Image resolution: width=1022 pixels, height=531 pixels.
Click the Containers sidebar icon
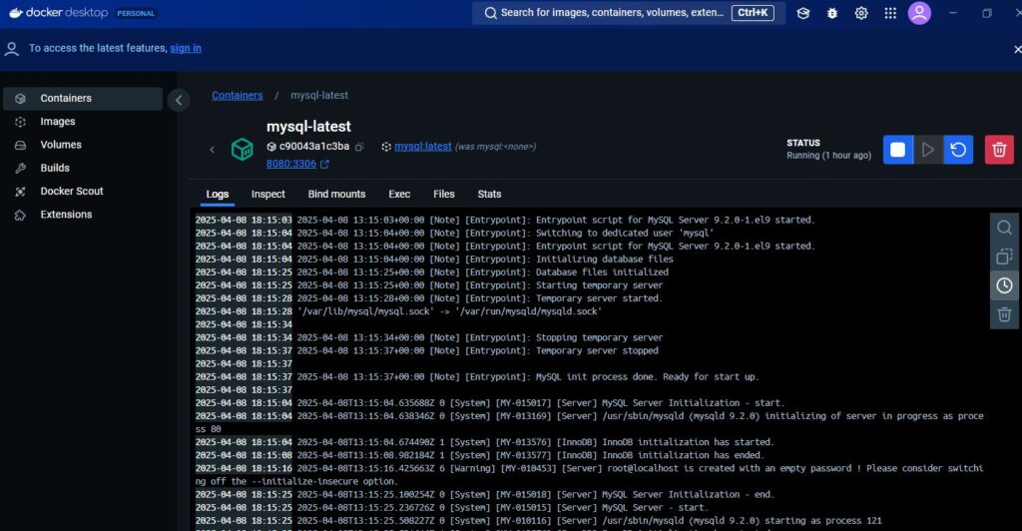[x=20, y=99]
